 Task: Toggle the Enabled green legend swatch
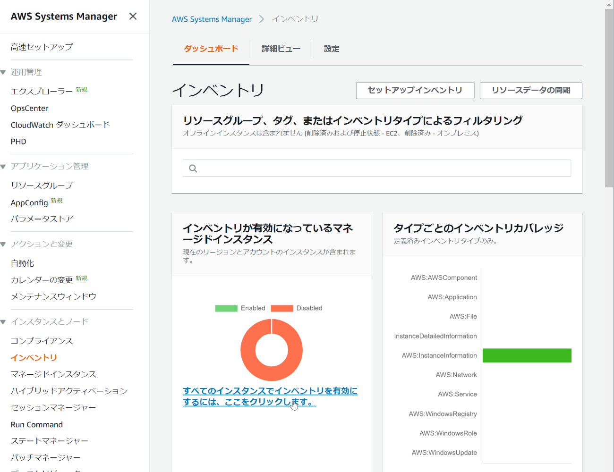(x=226, y=308)
